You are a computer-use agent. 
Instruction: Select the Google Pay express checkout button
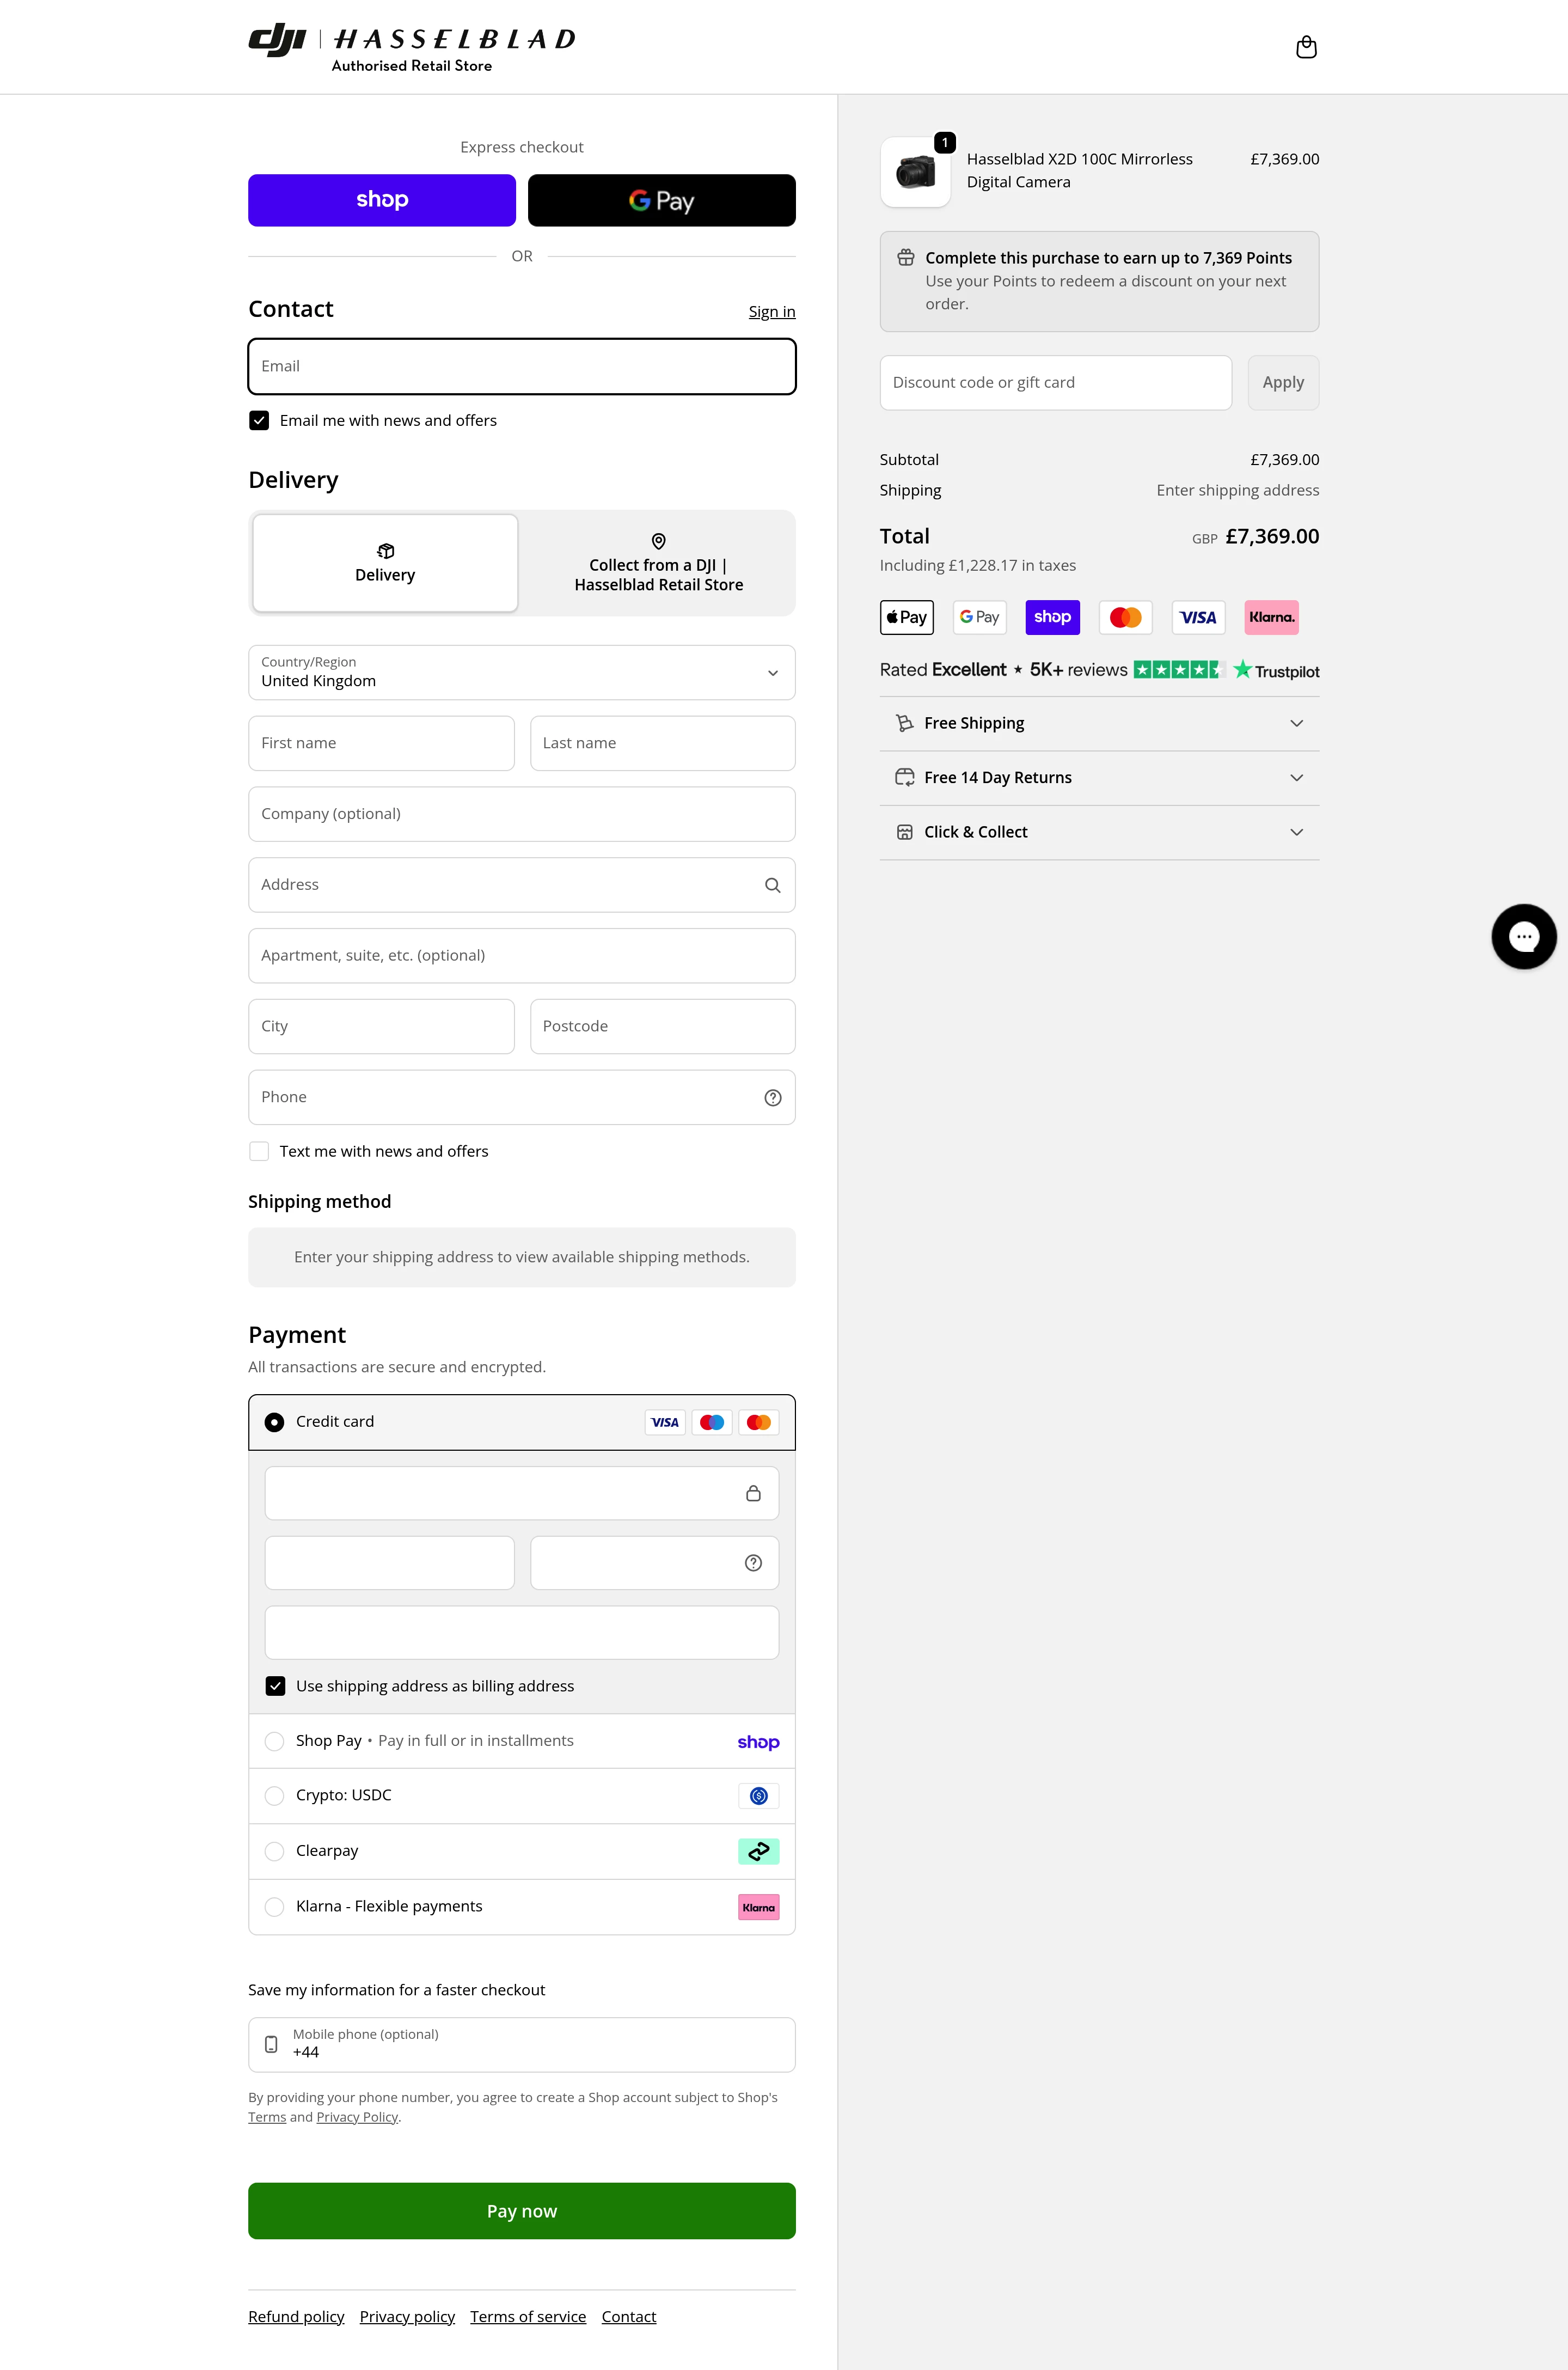click(661, 200)
